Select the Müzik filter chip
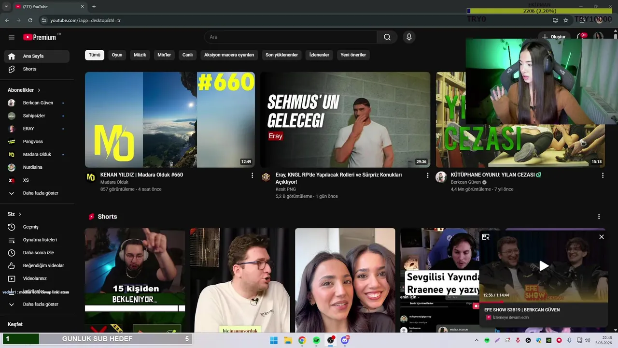The width and height of the screenshot is (618, 348). pyautogui.click(x=140, y=55)
